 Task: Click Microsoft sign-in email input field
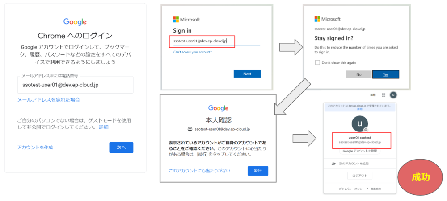pos(216,41)
